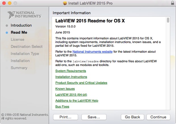176x124 pixels.
Task: Select the Installation Type step
Action: tap(25, 54)
